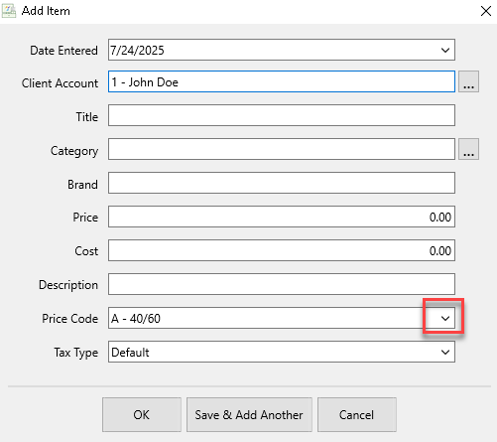Focus the Category input field
This screenshot has height=442, width=497.
coord(282,149)
